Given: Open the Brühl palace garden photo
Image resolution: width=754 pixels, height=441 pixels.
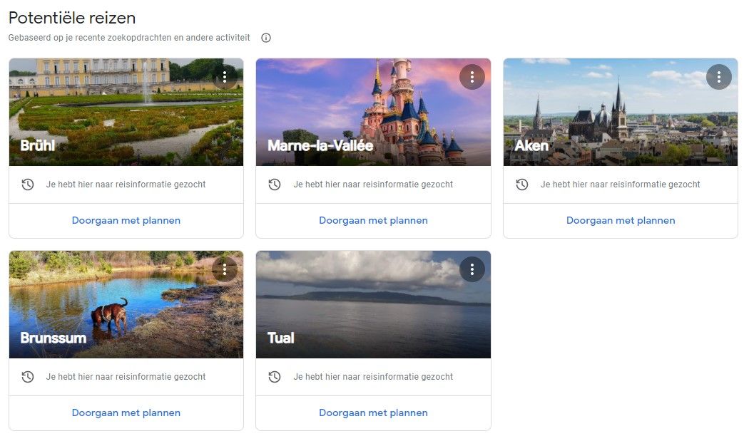Looking at the screenshot, I should pyautogui.click(x=126, y=112).
